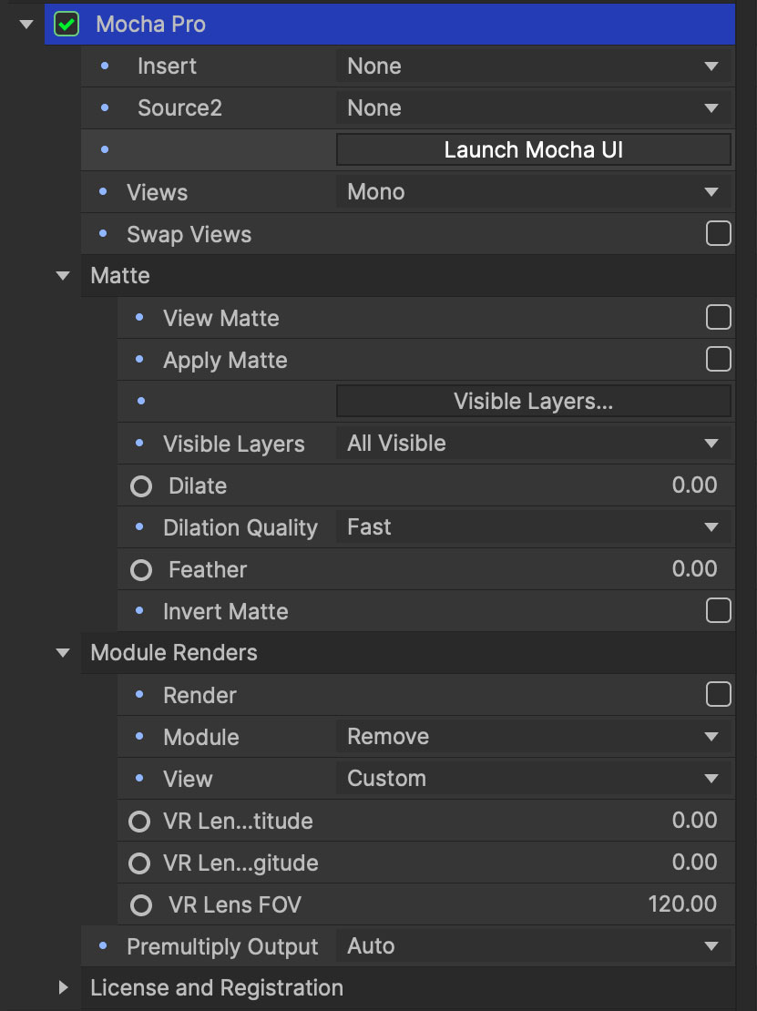The width and height of the screenshot is (757, 1011).
Task: Click the blue dot beside Insert
Action: pos(105,65)
